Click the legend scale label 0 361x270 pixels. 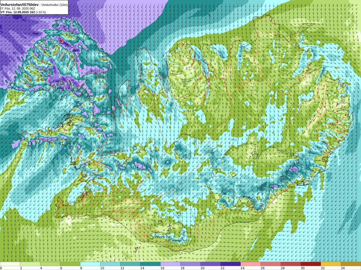[1, 268]
